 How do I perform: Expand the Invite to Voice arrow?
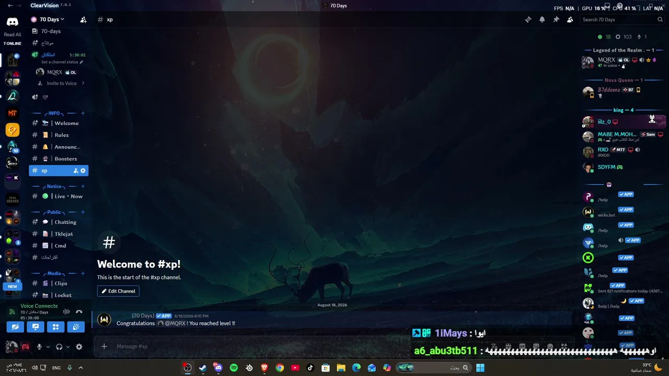[x=83, y=84]
